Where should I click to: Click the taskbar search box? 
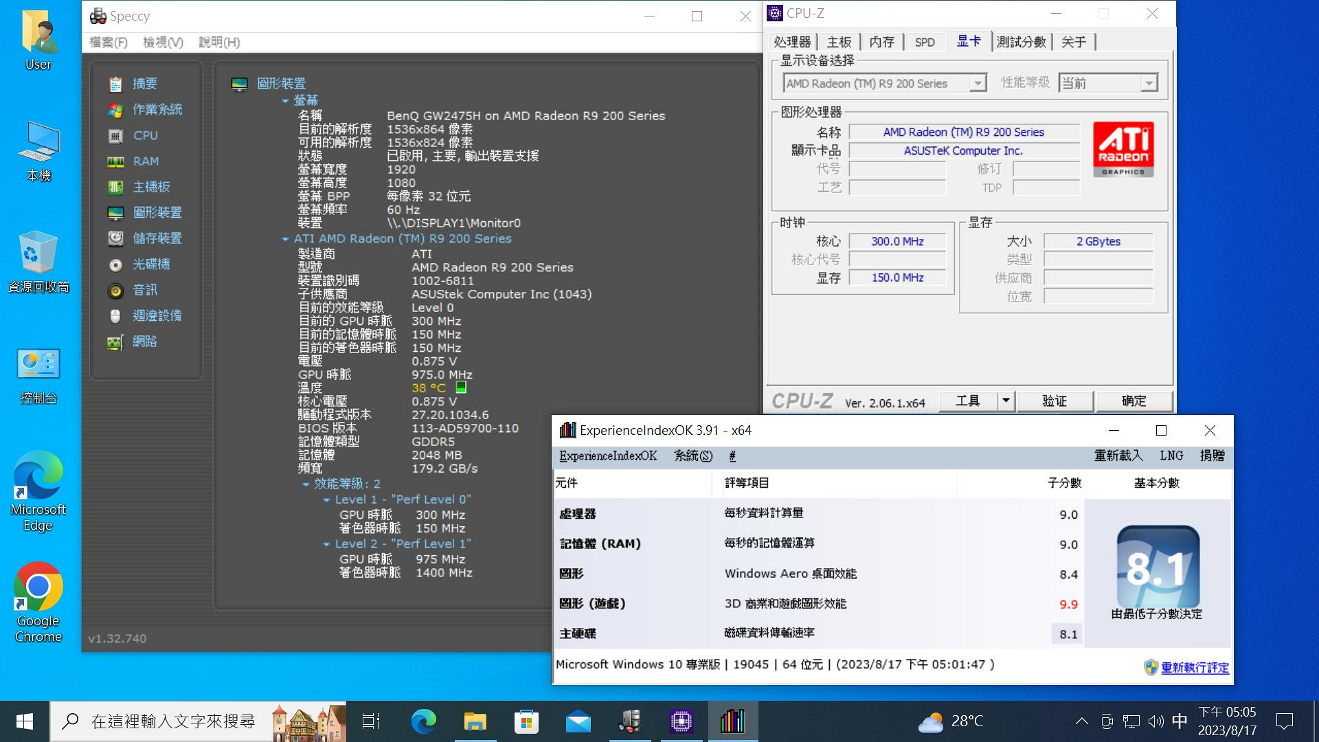[198, 721]
